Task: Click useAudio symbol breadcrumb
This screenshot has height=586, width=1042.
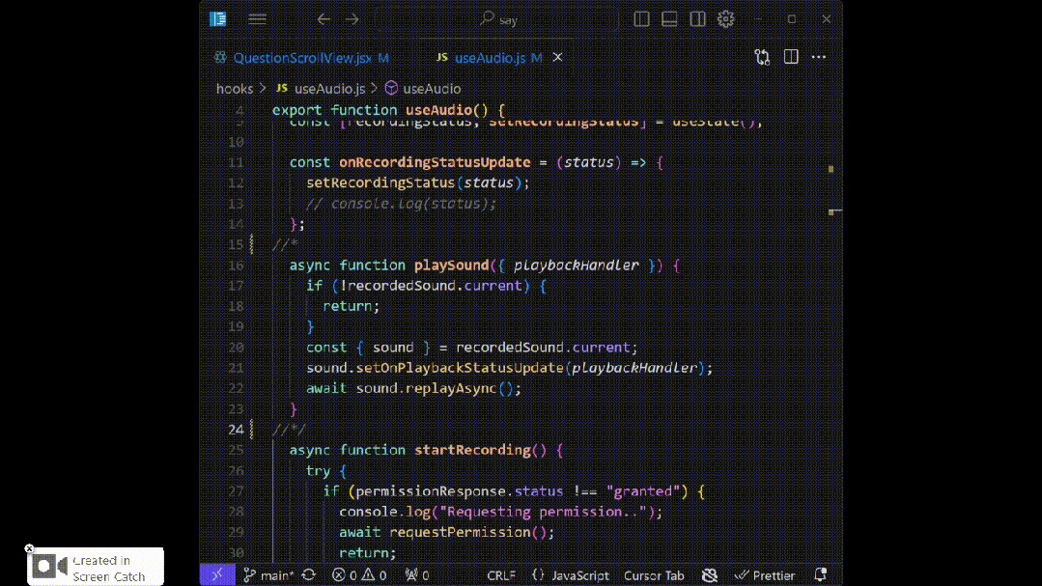Action: click(432, 89)
